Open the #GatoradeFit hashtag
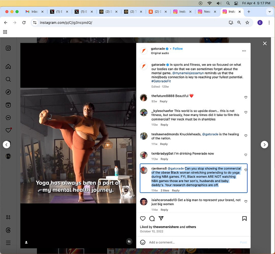Image resolution: width=275 pixels, height=254 pixels. (x=161, y=81)
